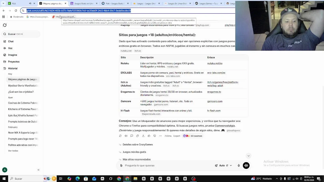
Task: Open Microsoft Edge from the taskbar
Action: point(77,179)
